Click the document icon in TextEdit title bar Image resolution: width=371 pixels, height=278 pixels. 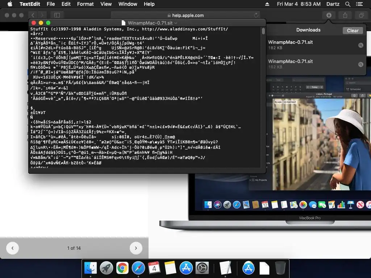point(123,23)
